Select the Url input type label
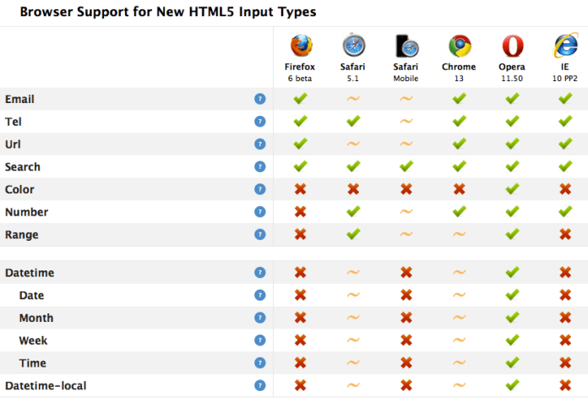The width and height of the screenshot is (588, 408). tap(13, 144)
